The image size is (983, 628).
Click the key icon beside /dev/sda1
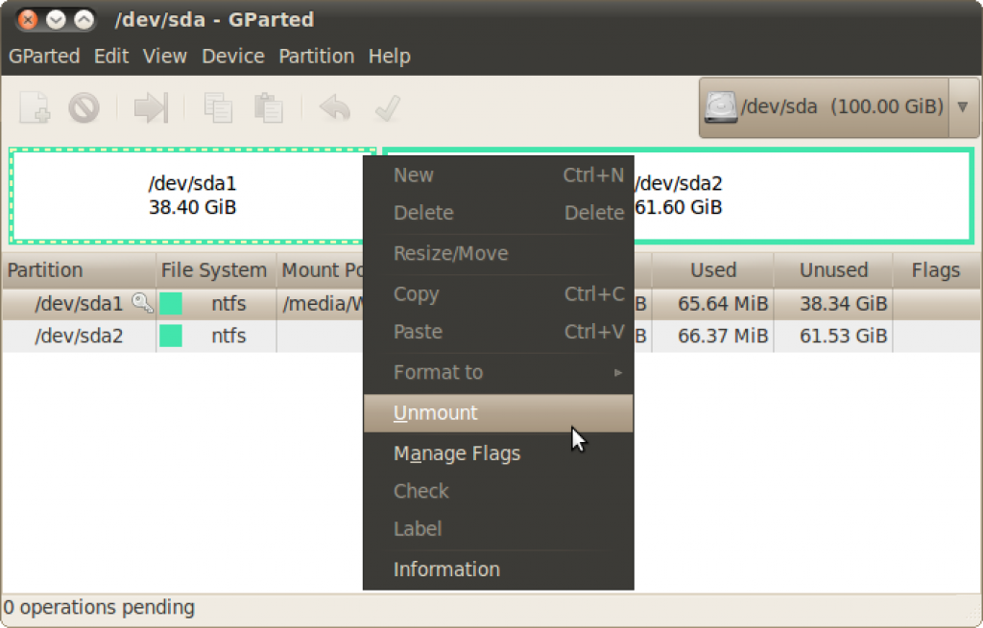142,304
